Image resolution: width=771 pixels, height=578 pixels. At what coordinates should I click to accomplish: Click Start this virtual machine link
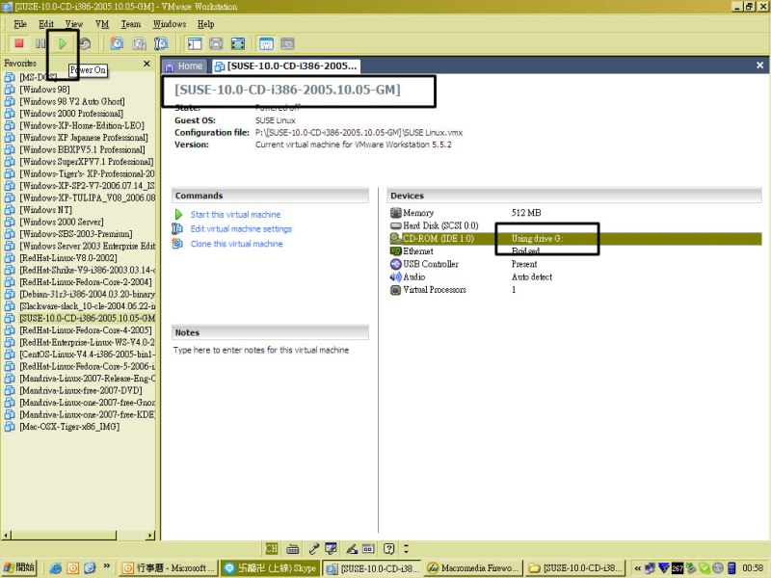(235, 214)
